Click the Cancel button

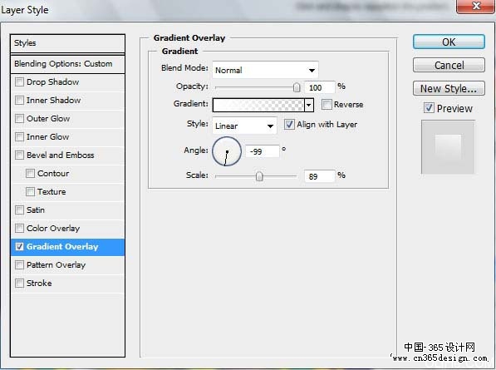449,65
